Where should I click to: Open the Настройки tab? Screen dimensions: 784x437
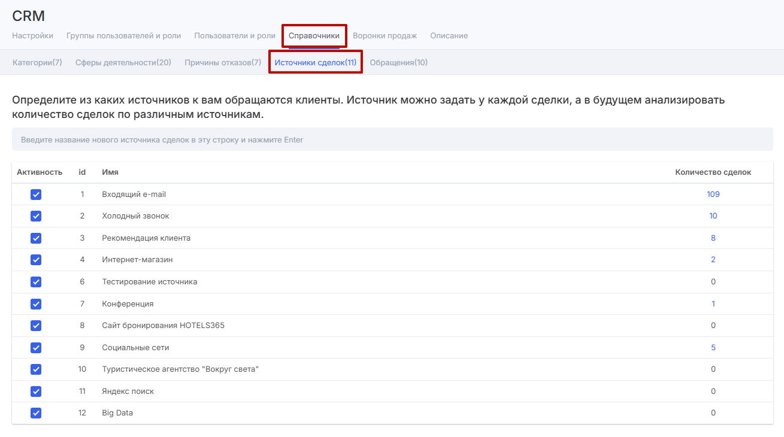(x=32, y=36)
